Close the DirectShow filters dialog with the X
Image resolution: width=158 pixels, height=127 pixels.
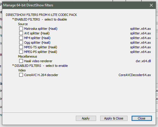tap(151, 5)
